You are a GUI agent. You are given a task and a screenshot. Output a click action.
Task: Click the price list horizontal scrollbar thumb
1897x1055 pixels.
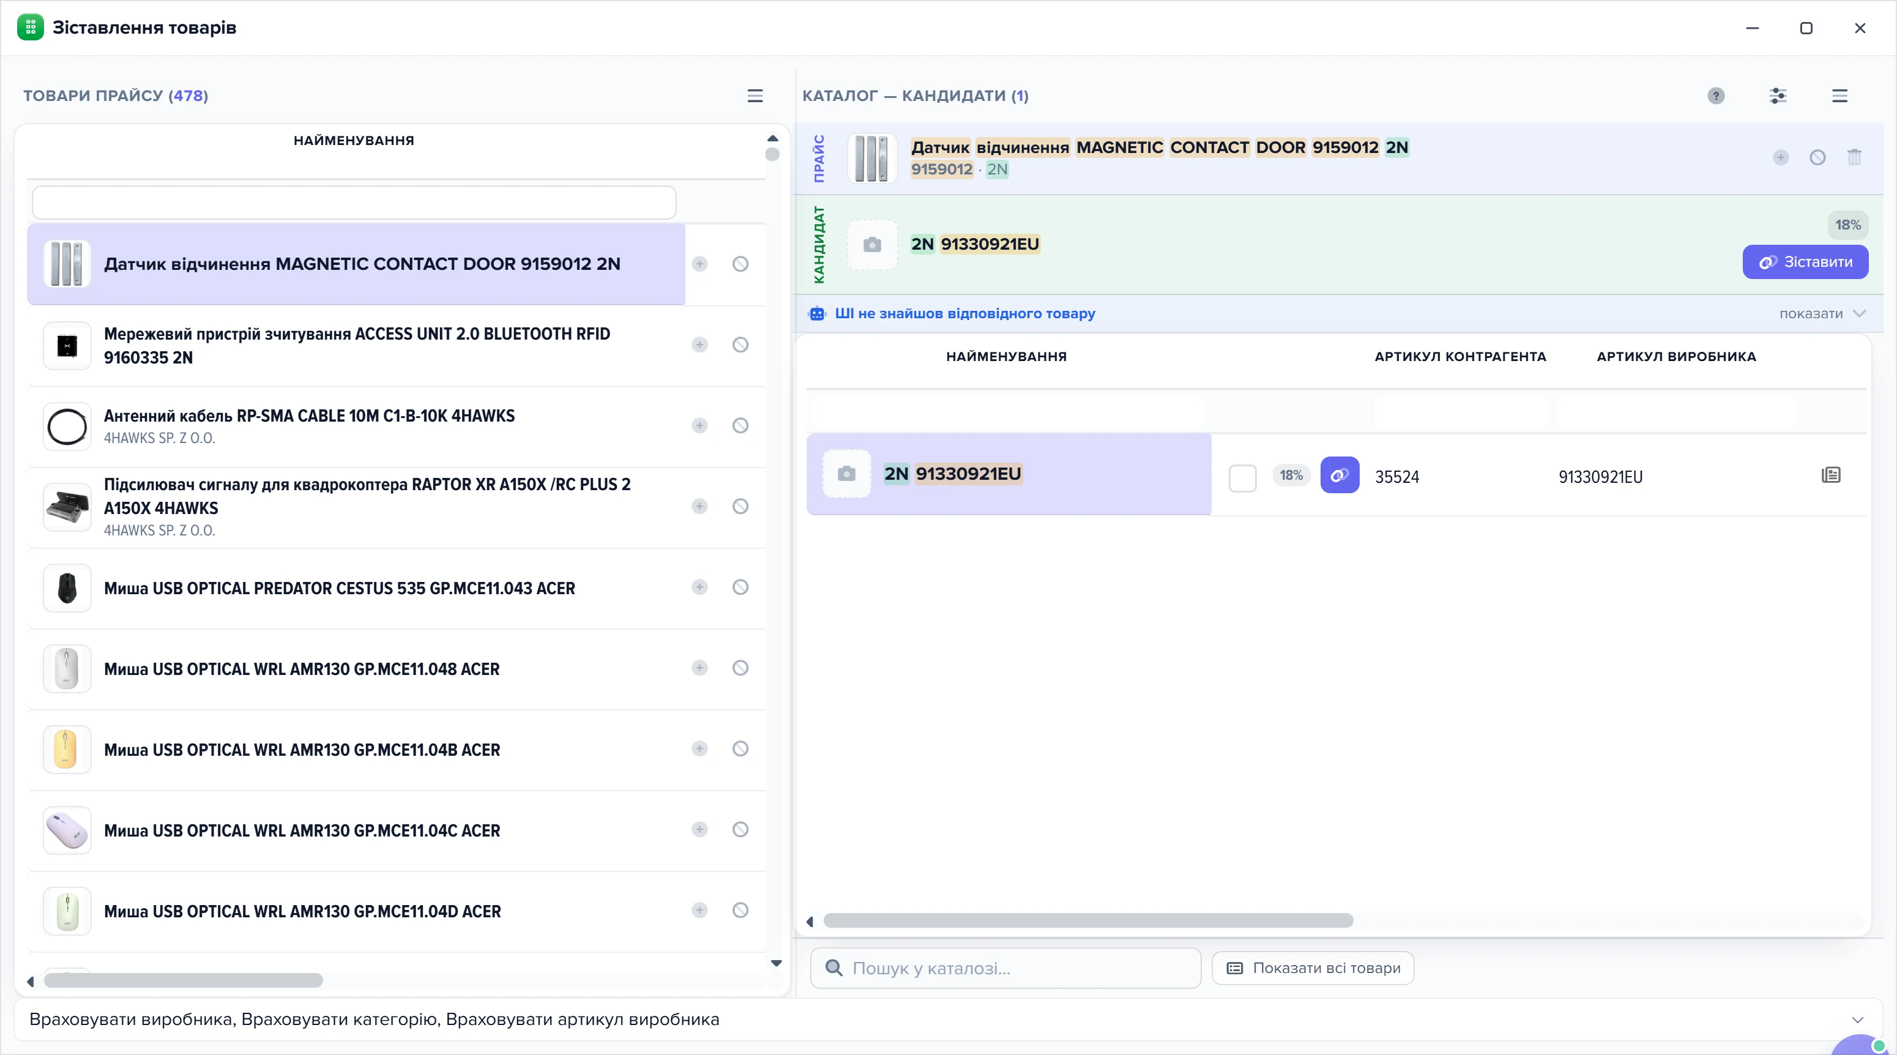click(184, 980)
